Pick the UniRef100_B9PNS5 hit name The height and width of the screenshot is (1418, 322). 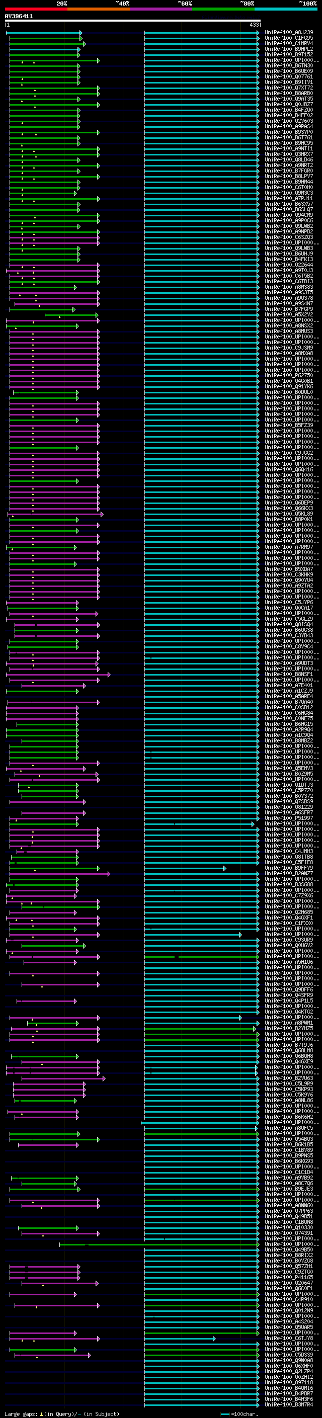(289, 1155)
